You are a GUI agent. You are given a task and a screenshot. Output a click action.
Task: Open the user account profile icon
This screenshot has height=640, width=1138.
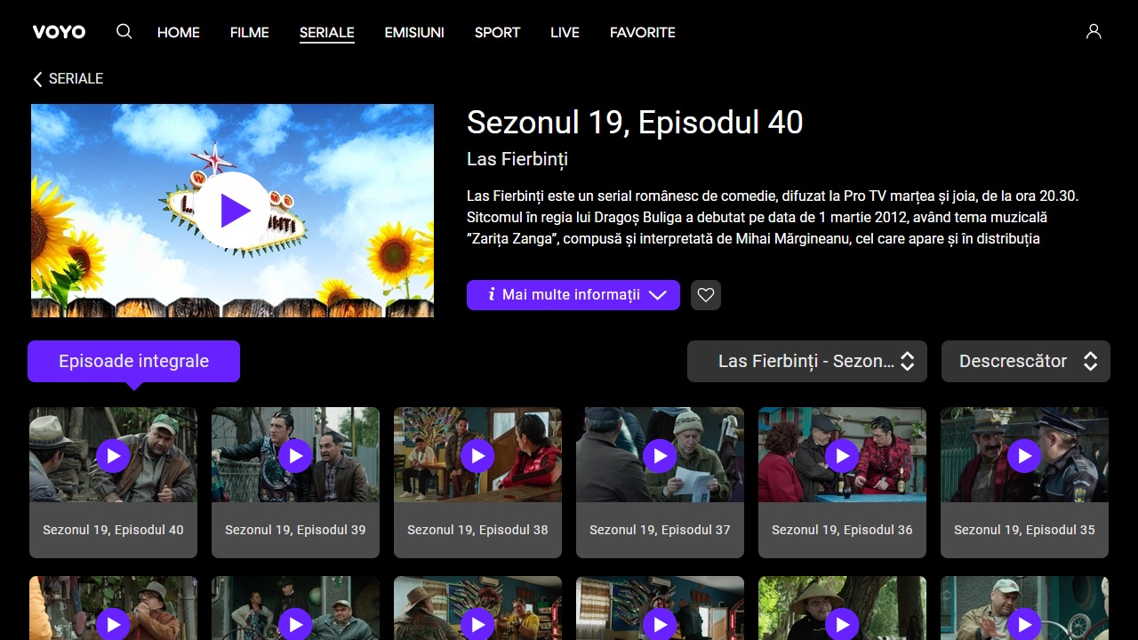[1094, 32]
